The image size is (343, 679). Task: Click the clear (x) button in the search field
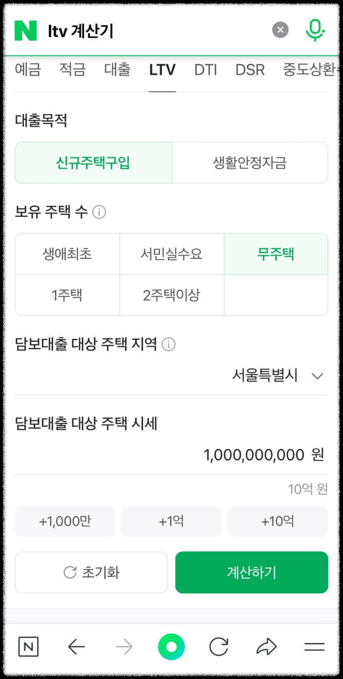pyautogui.click(x=280, y=29)
